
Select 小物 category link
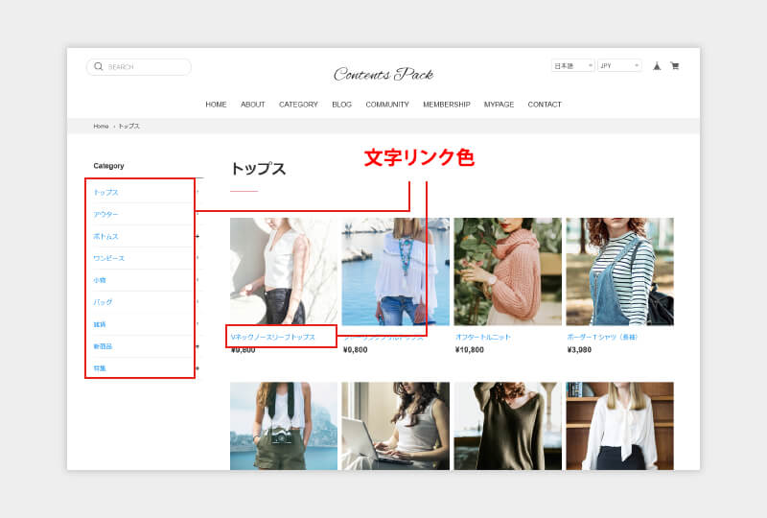pos(100,280)
